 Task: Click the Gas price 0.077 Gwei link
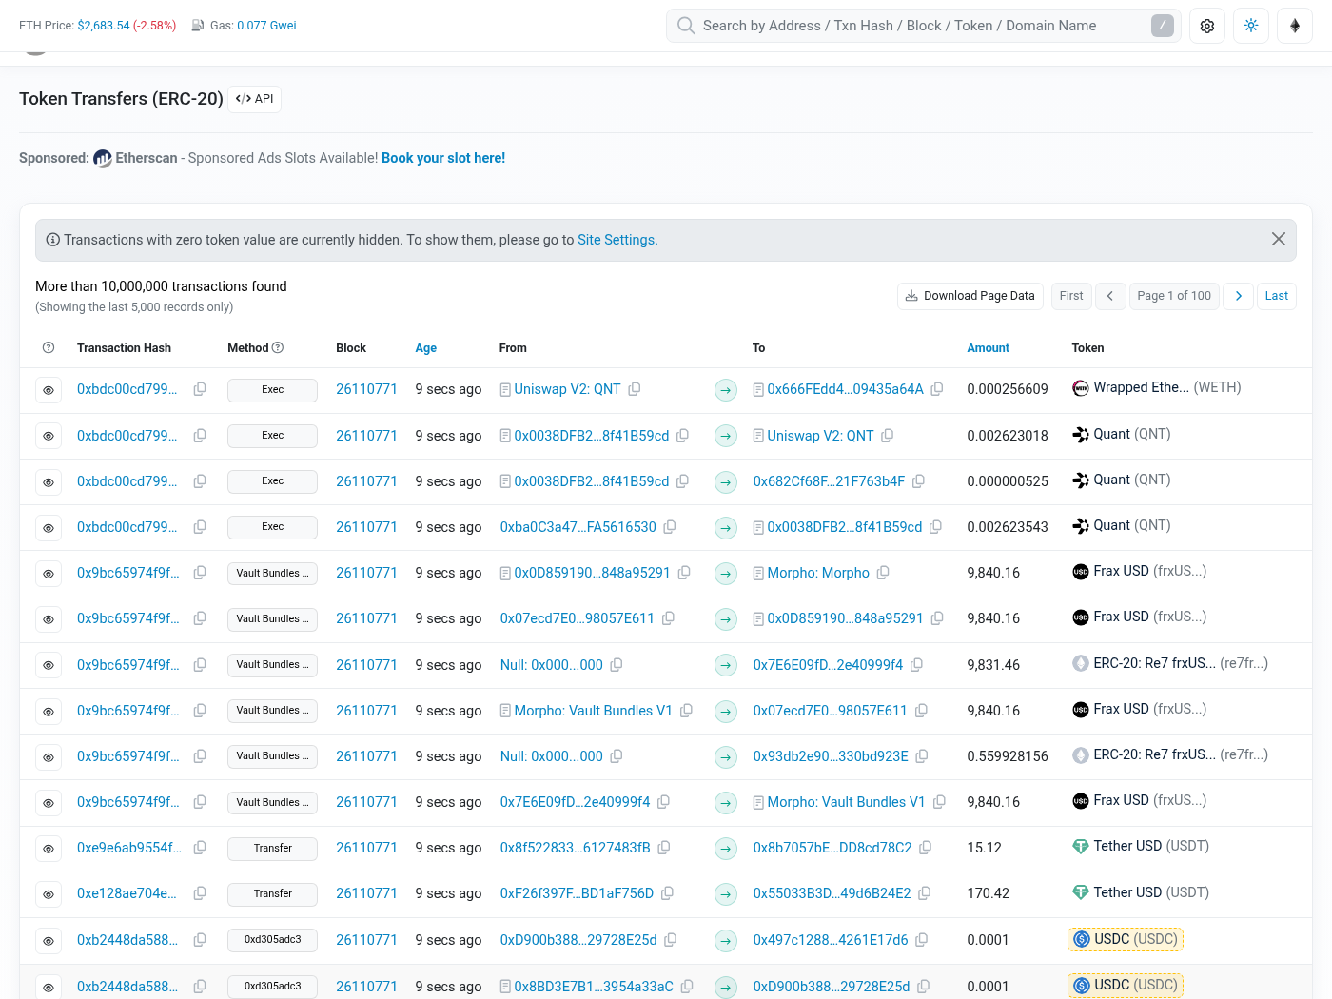(x=266, y=26)
